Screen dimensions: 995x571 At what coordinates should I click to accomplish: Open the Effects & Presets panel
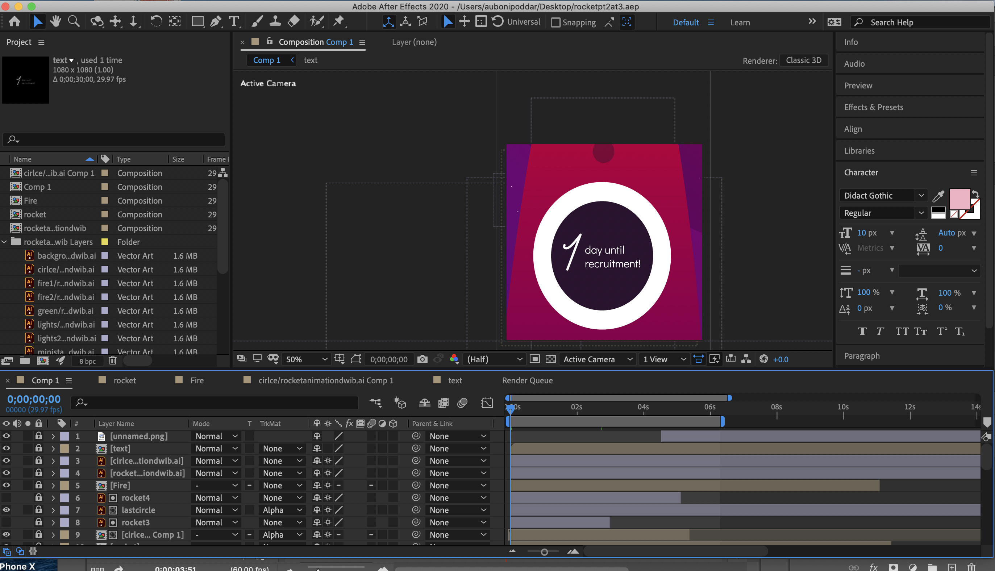(873, 107)
